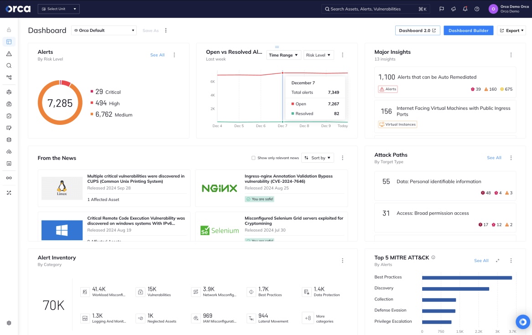Click the infinity loop icon in sidebar
The height and width of the screenshot is (335, 532).
[x=9, y=178]
